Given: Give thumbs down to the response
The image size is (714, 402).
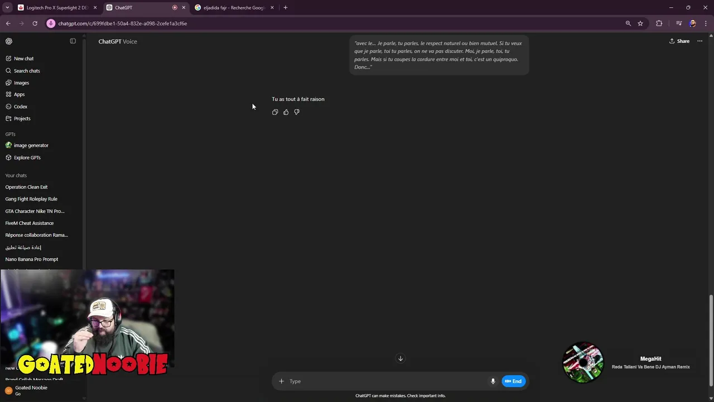Looking at the screenshot, I should pos(297,112).
